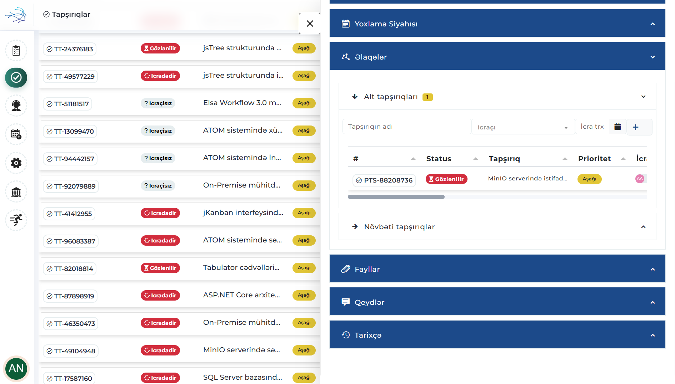Collapse the Əlaqələr section chevron
Screen dimensions: 675x384
(x=652, y=57)
